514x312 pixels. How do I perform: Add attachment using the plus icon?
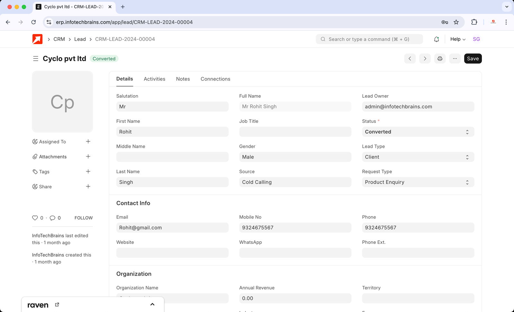point(88,156)
